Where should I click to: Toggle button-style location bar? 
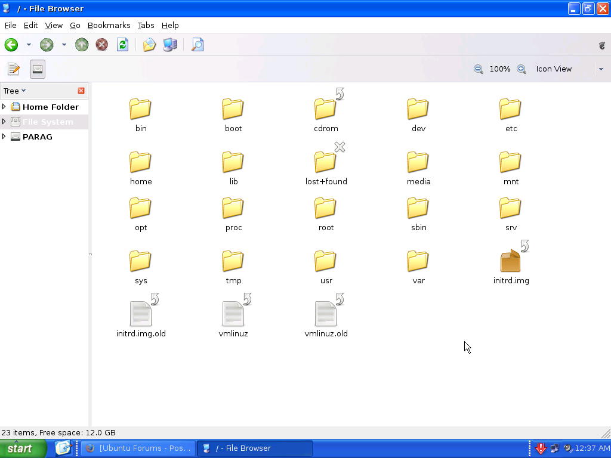click(37, 69)
